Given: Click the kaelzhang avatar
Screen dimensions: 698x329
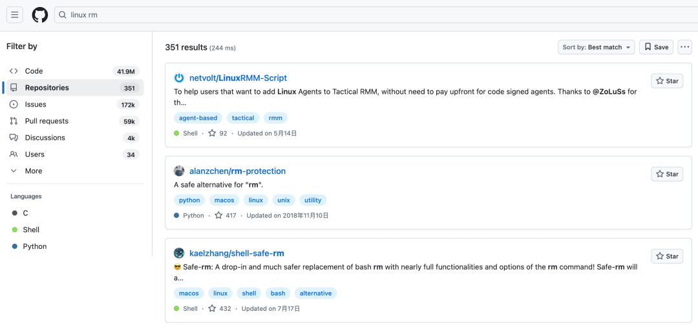Looking at the screenshot, I should pos(178,253).
